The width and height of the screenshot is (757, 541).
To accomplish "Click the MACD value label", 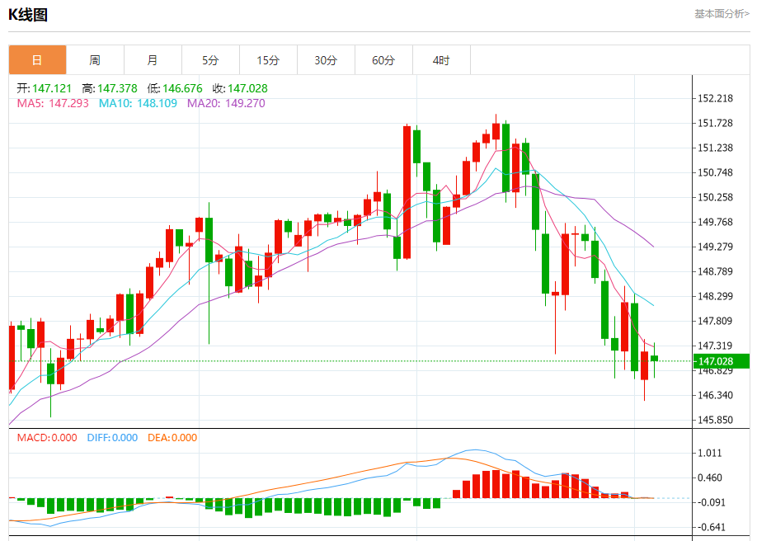I will pyautogui.click(x=47, y=438).
